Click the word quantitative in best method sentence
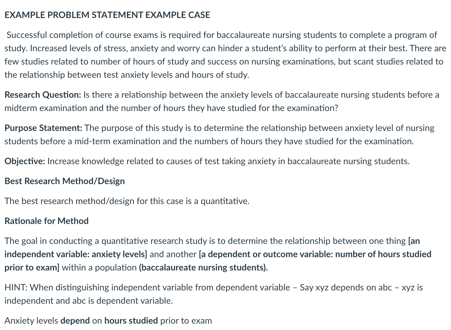The width and height of the screenshot is (451, 330). click(225, 201)
